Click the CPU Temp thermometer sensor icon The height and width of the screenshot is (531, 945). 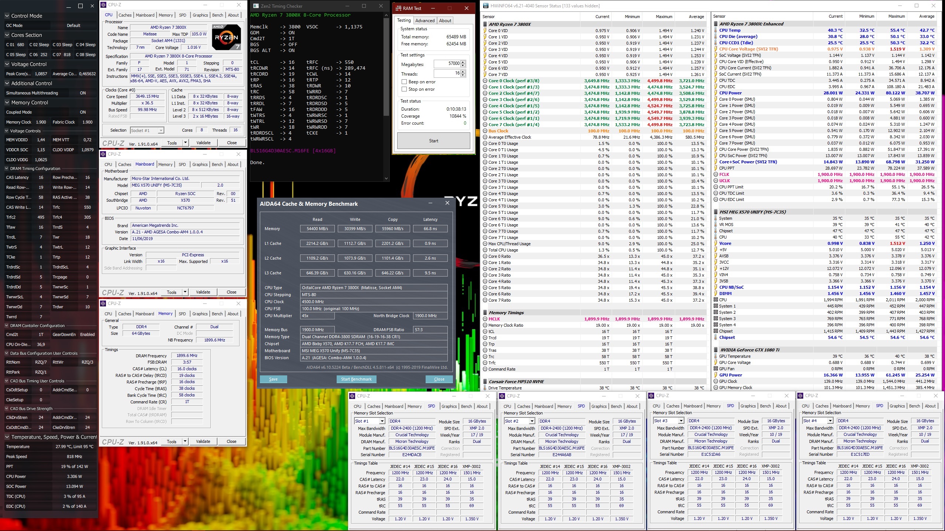[x=715, y=30]
